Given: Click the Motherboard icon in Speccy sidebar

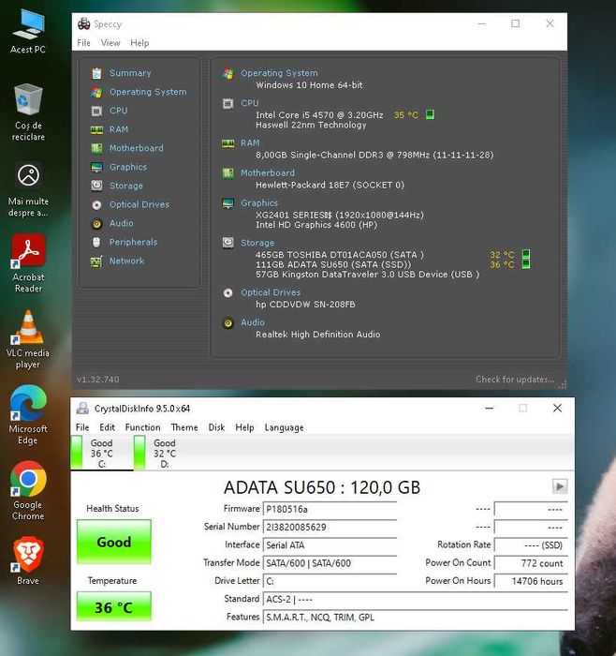Looking at the screenshot, I should coord(96,148).
